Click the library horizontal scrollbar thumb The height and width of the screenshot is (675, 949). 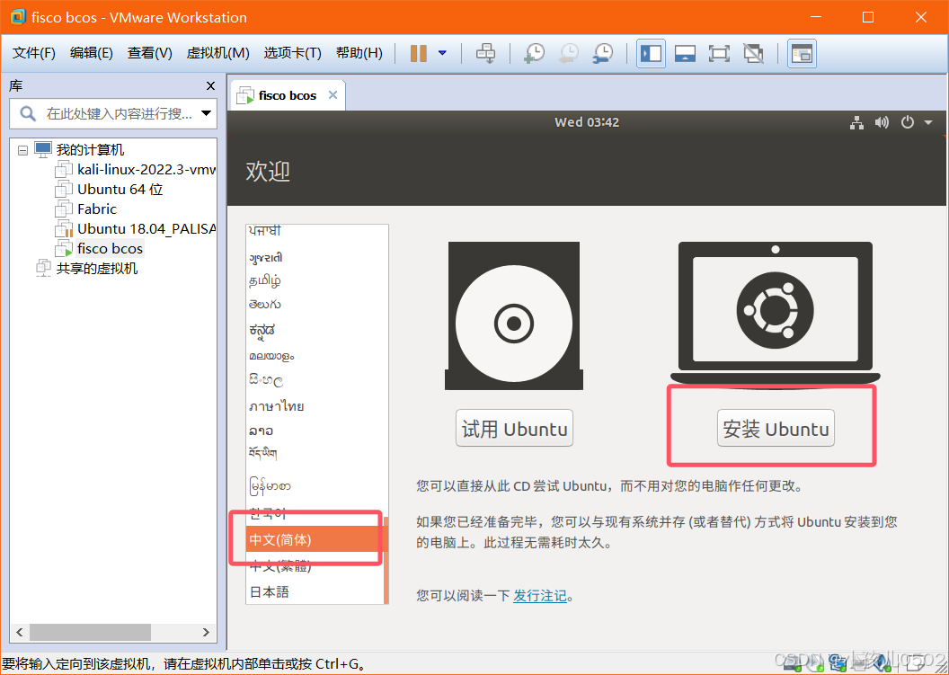pyautogui.click(x=90, y=632)
